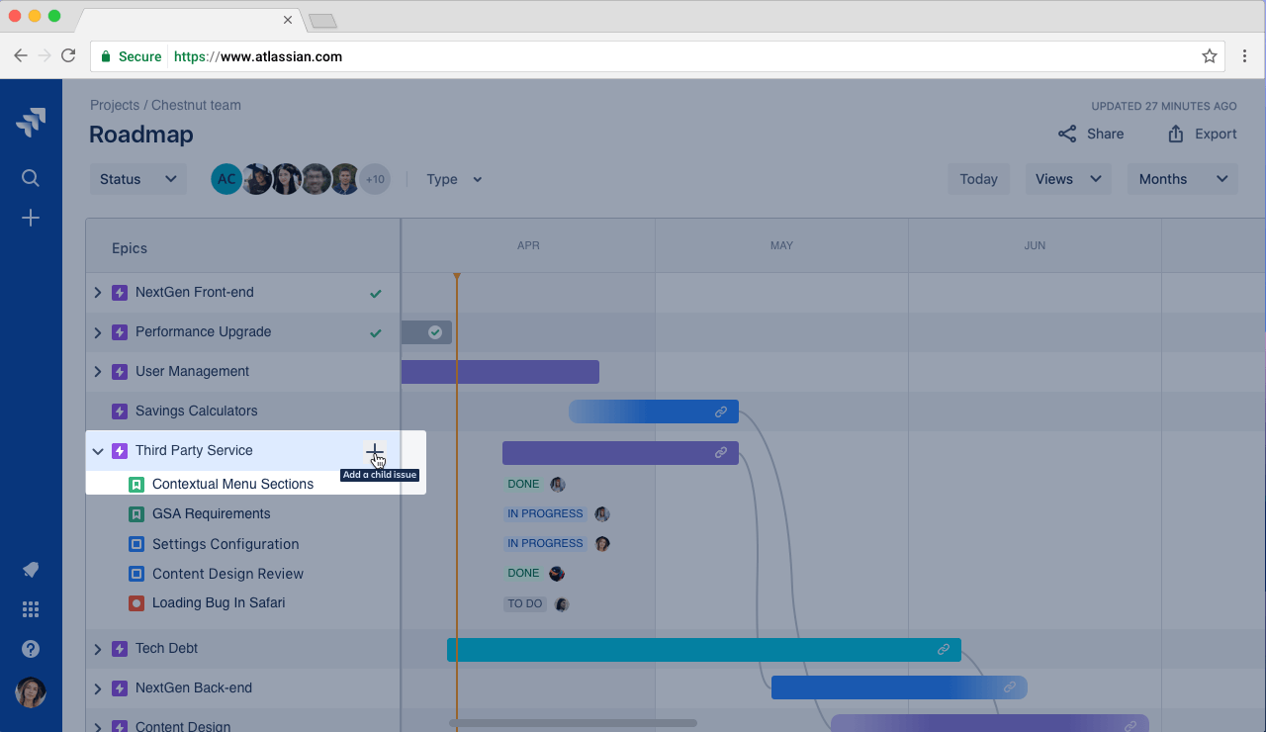
Task: Click the Today button
Action: pyautogui.click(x=978, y=179)
